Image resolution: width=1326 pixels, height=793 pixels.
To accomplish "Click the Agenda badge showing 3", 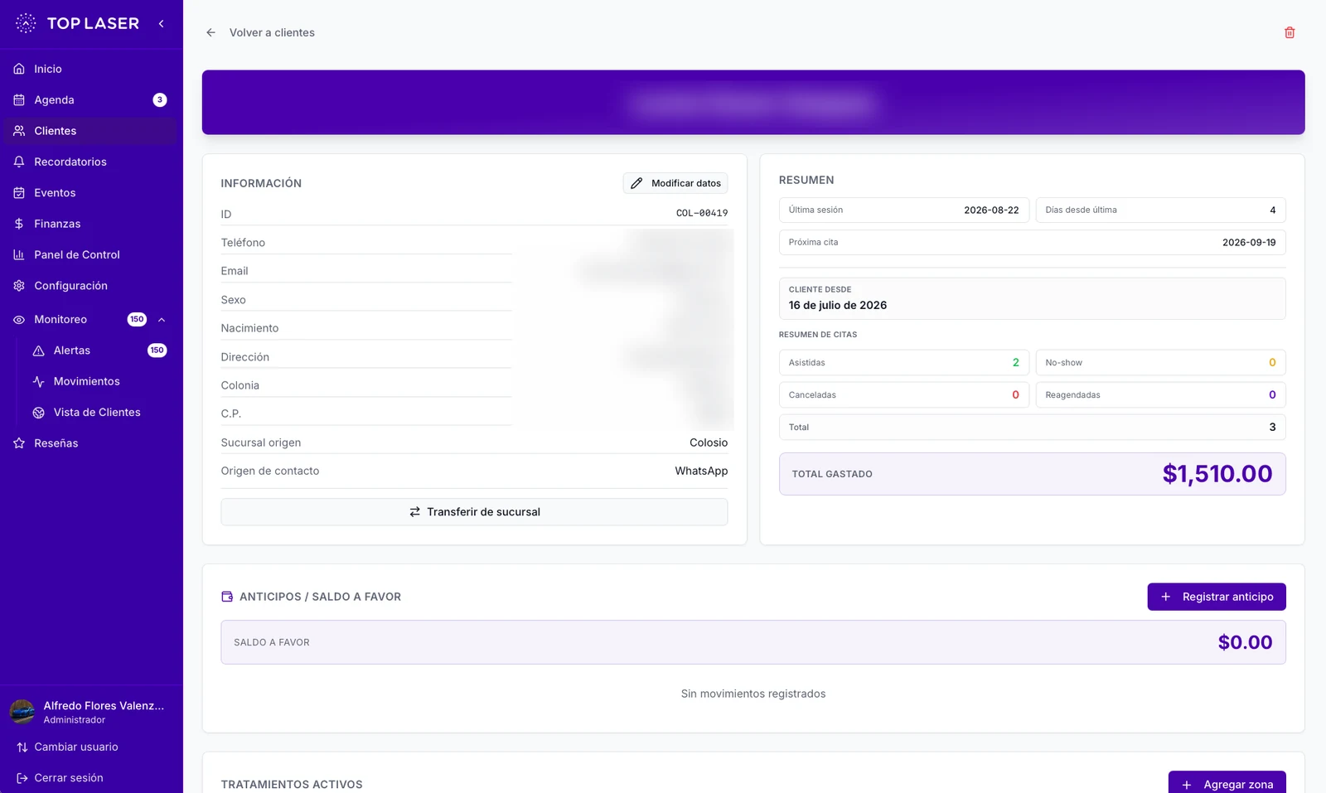I will [x=160, y=100].
